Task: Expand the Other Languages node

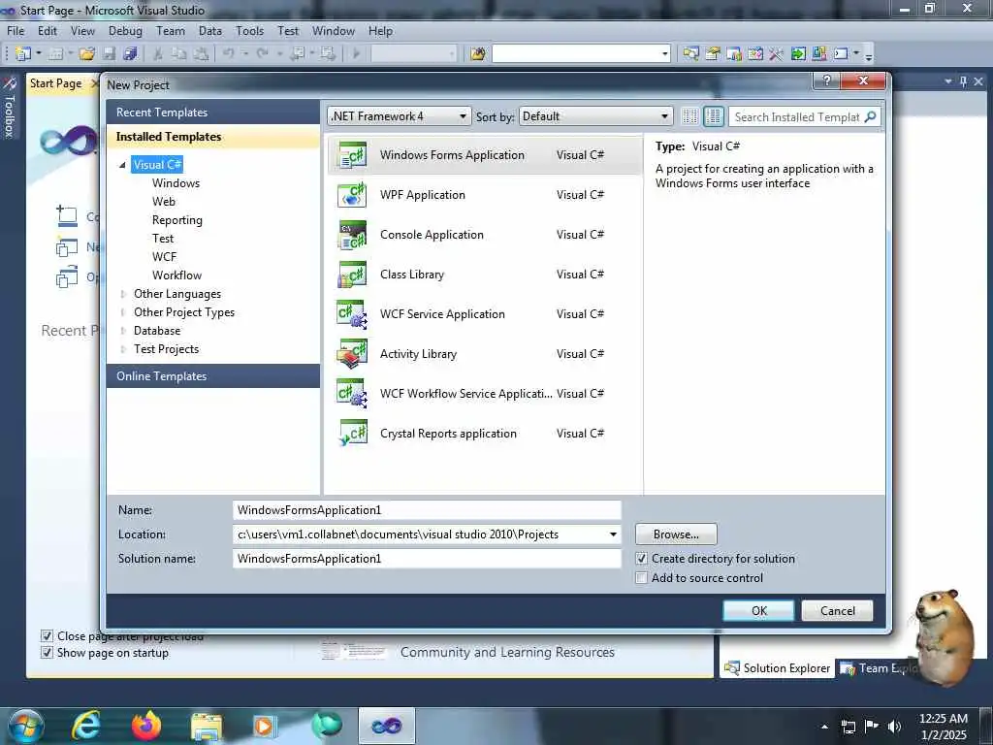Action: click(123, 294)
